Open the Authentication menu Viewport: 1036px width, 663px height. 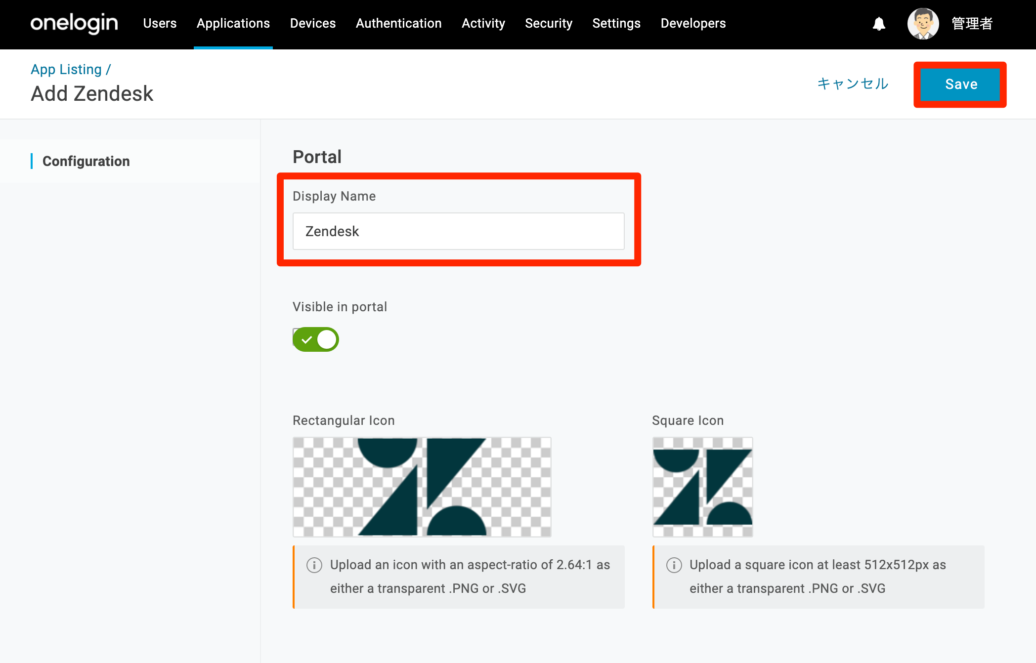coord(399,23)
